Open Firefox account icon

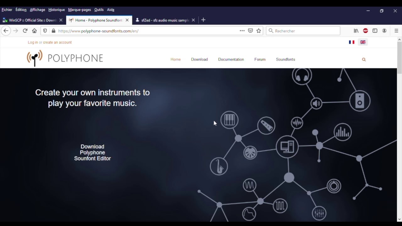point(384,31)
